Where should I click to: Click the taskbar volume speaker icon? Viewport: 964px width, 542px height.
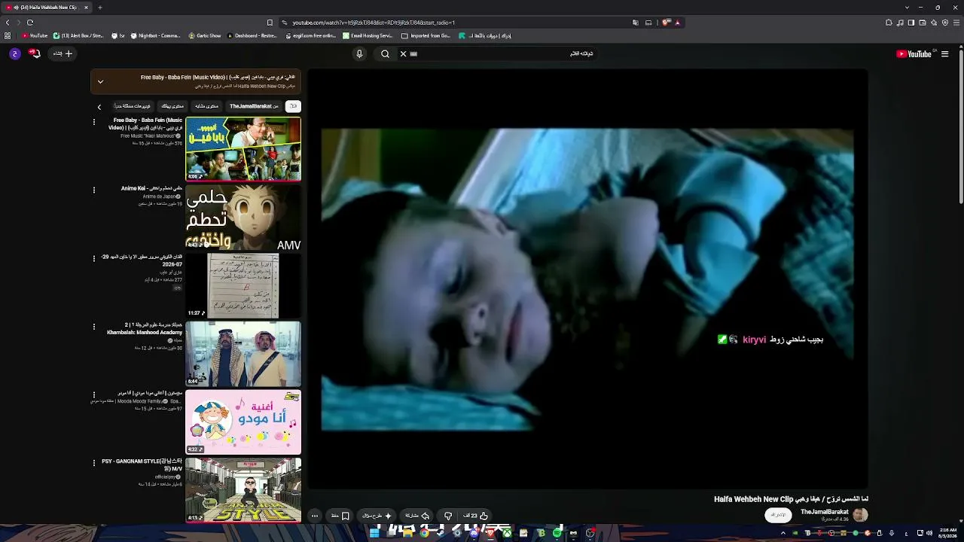coord(929,533)
